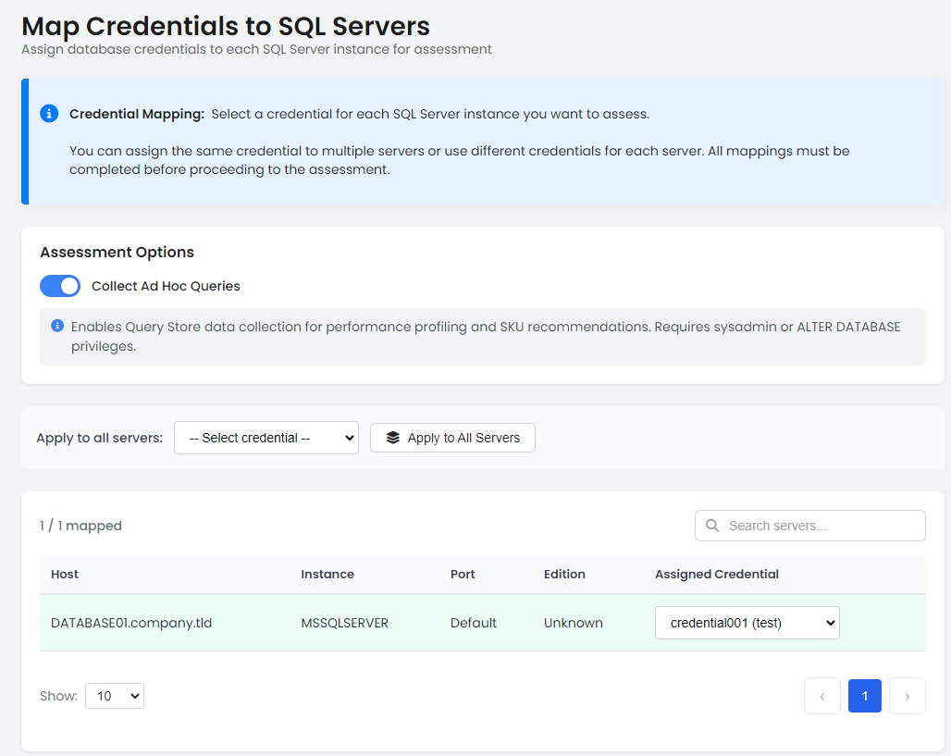Click the Show label beside page size
This screenshot has height=756, width=951.
tap(59, 696)
